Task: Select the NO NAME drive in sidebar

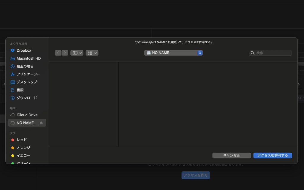Action: click(x=25, y=123)
